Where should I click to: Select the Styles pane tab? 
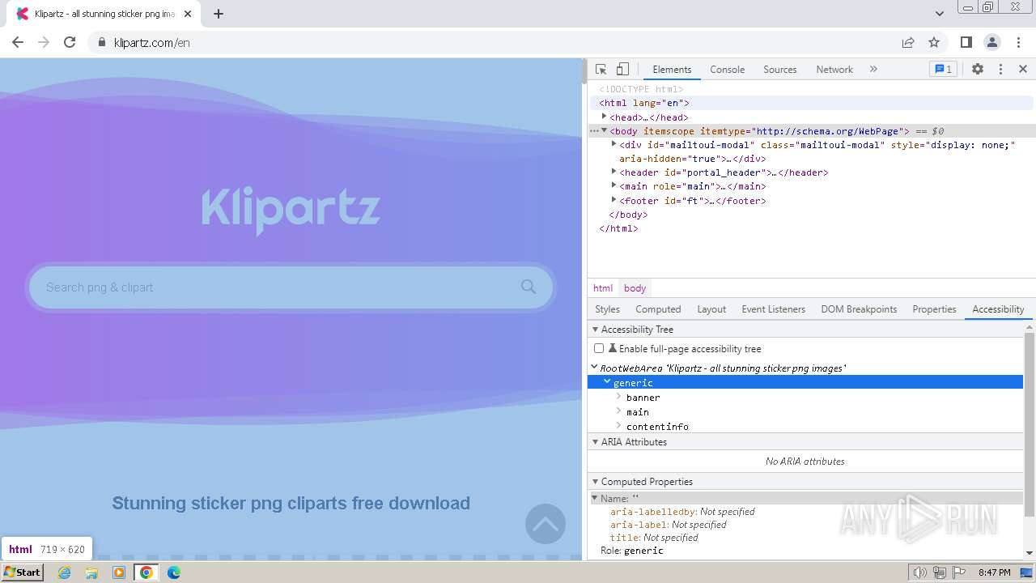607,309
